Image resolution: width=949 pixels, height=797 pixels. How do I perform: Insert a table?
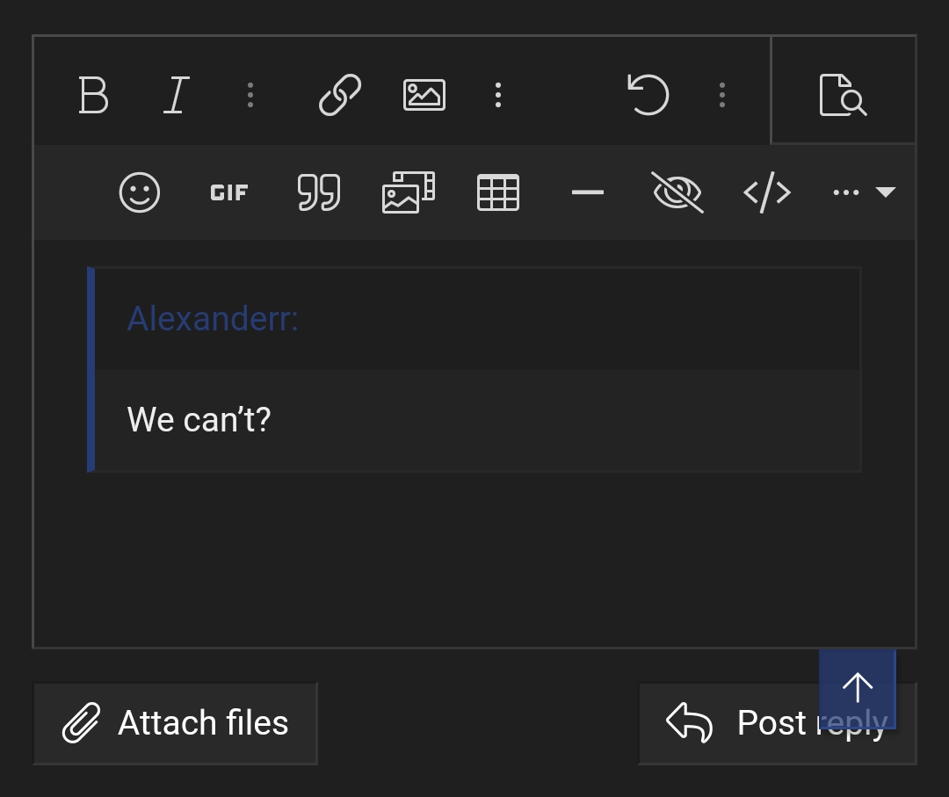[x=498, y=192]
